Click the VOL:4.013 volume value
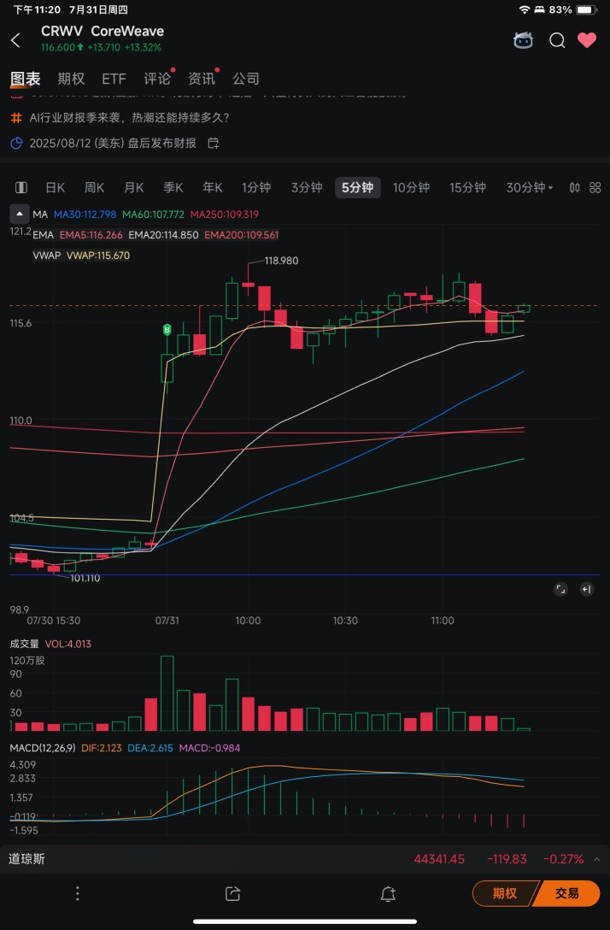The height and width of the screenshot is (930, 610). pyautogui.click(x=68, y=644)
